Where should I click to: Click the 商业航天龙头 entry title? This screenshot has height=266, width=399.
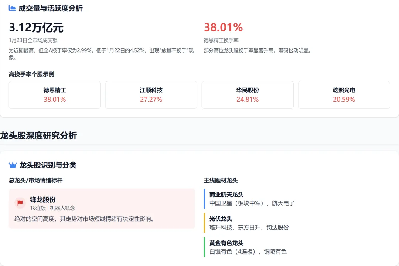226,195
